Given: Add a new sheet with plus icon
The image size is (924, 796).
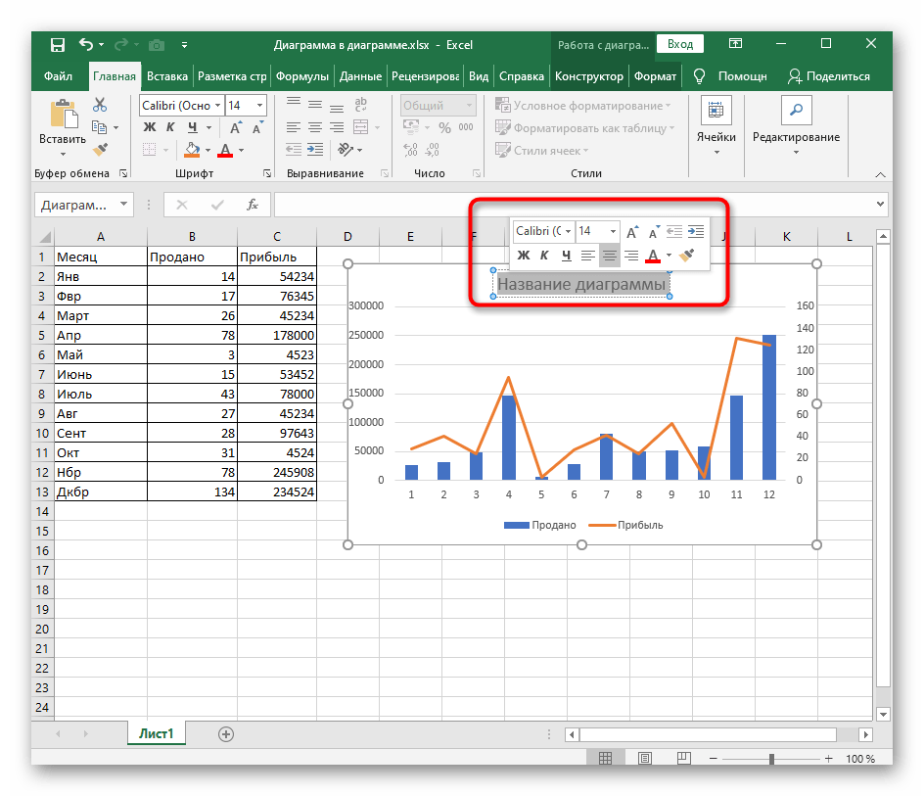Looking at the screenshot, I should click(x=226, y=734).
